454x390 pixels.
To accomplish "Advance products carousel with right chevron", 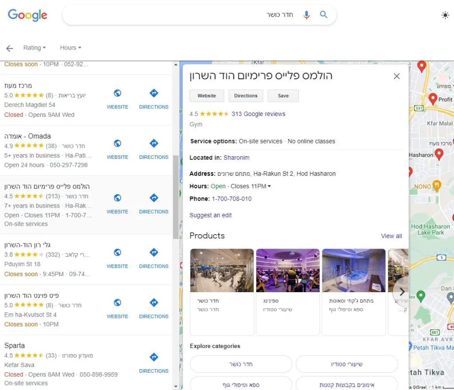I will point(402,292).
